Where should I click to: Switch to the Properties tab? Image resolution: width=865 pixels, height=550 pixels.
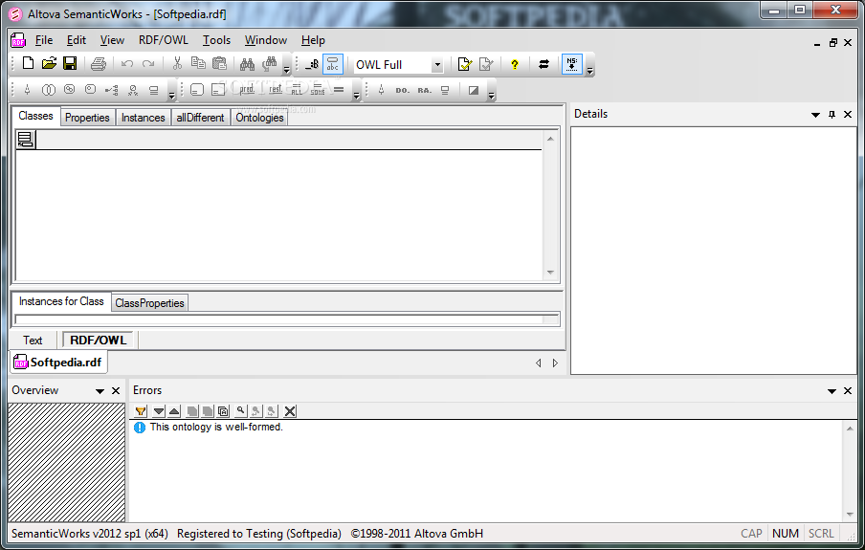pyautogui.click(x=87, y=118)
